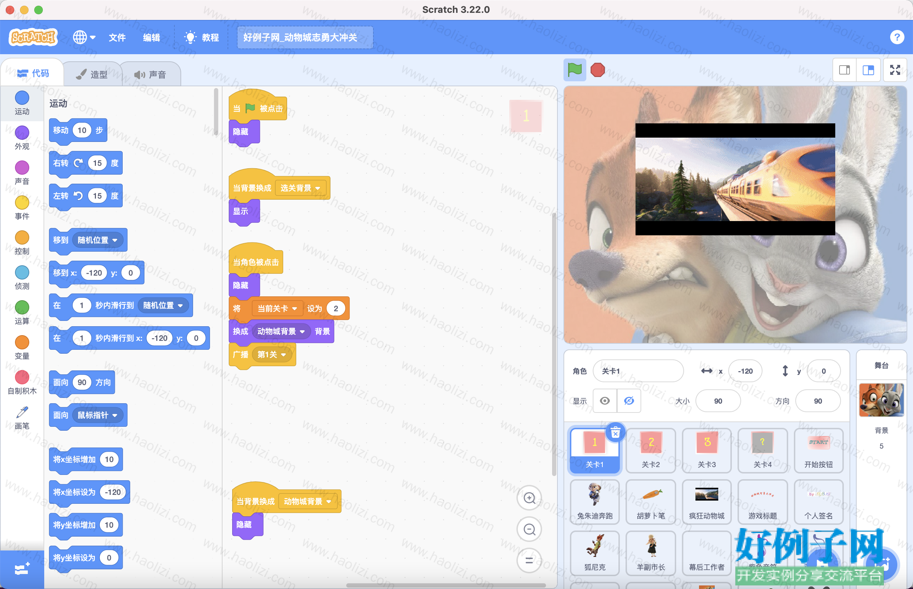Open the Scratch logo home link

pos(33,37)
